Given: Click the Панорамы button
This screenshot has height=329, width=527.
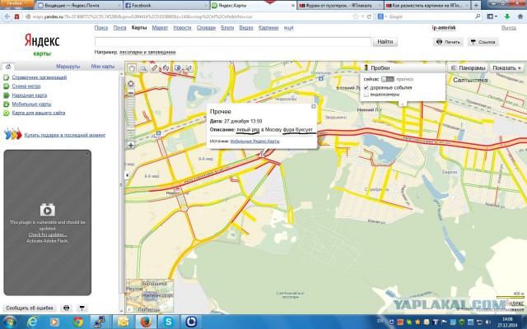Looking at the screenshot, I should click(469, 67).
